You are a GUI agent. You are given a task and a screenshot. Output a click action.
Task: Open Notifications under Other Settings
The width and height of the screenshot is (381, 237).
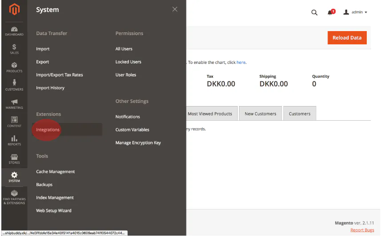(128, 117)
